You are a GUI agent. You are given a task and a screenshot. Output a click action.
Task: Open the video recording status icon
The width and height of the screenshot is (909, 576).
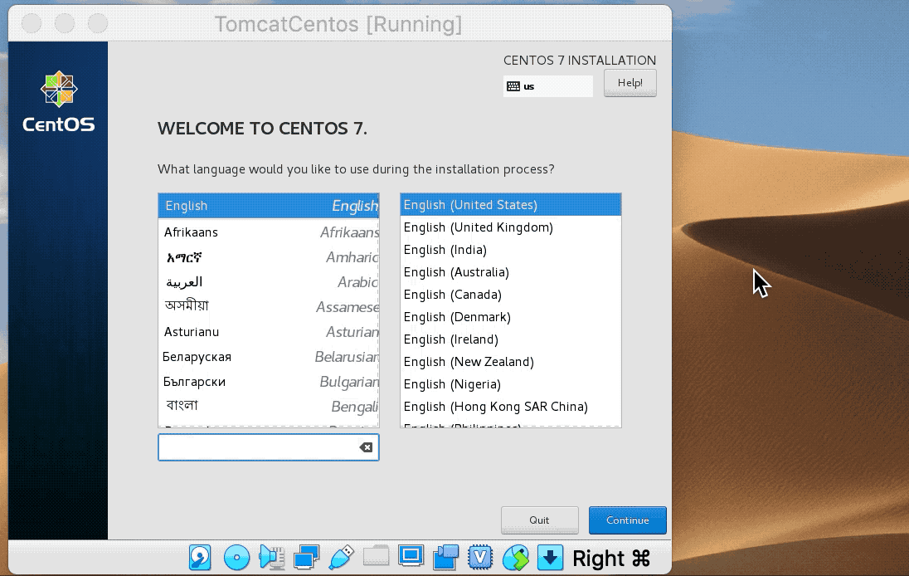445,558
